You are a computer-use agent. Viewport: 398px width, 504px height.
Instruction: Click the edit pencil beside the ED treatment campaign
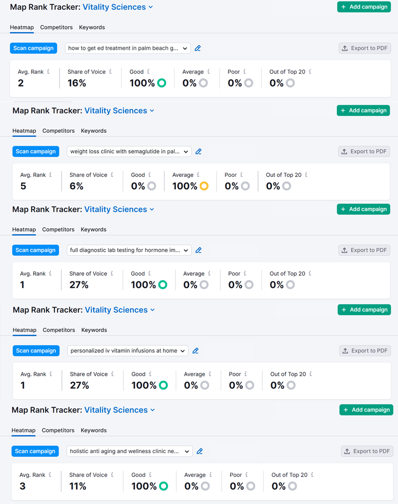click(x=198, y=48)
